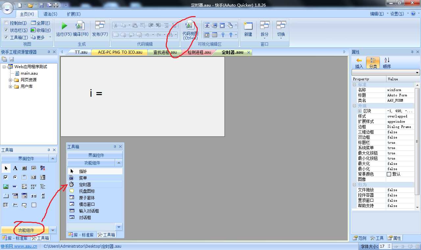The width and height of the screenshot is (421, 250).
Task: Click the 功能组件 button in left toolbox
Action: tap(26, 230)
